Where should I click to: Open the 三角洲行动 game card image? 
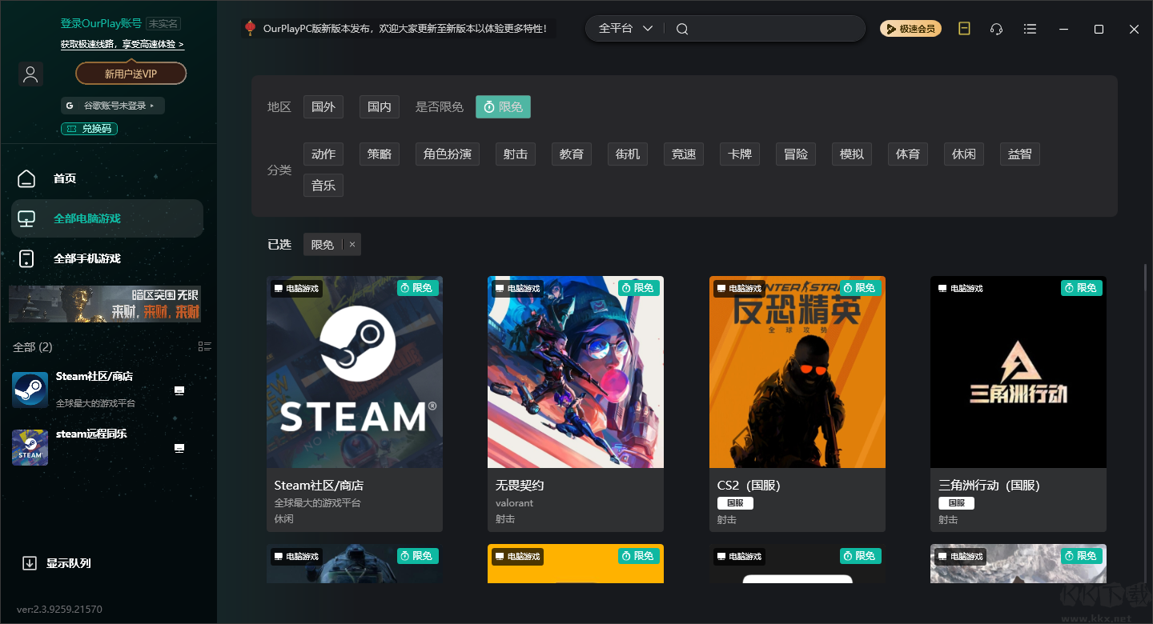pyautogui.click(x=1018, y=372)
